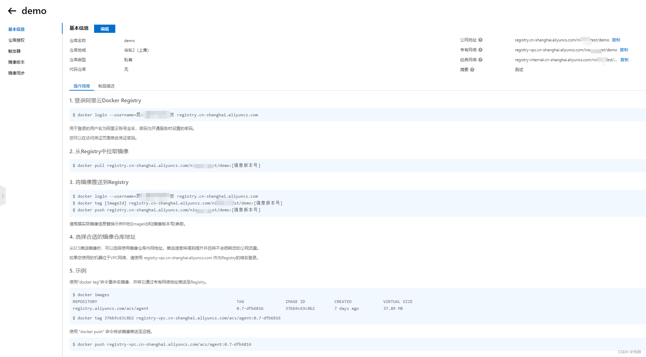Screen dimensions: 646x357
Task: Open the 镜像同步 sidebar section
Action: 16,72
